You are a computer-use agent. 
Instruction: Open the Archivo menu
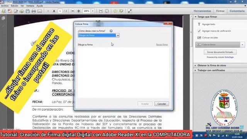(x=5, y=6)
